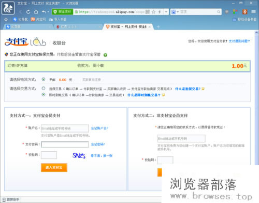Viewport: 259px width, 203px height.
Task: Click the 支付密码 password field
Action: (65, 144)
